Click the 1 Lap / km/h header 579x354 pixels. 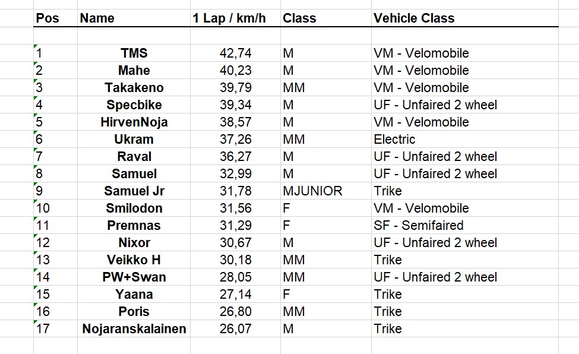point(235,18)
